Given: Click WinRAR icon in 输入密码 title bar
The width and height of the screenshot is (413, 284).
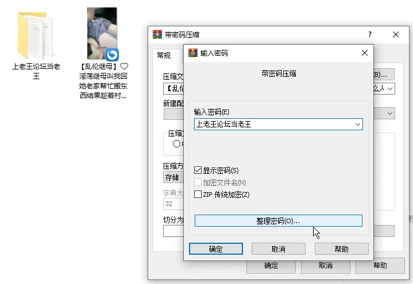Looking at the screenshot, I should tap(193, 53).
